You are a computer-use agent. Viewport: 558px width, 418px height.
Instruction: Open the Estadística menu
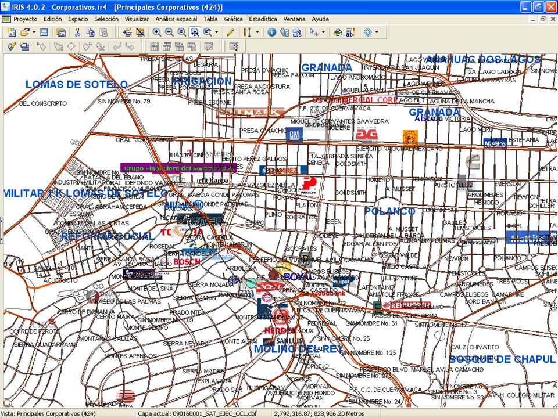click(x=263, y=19)
